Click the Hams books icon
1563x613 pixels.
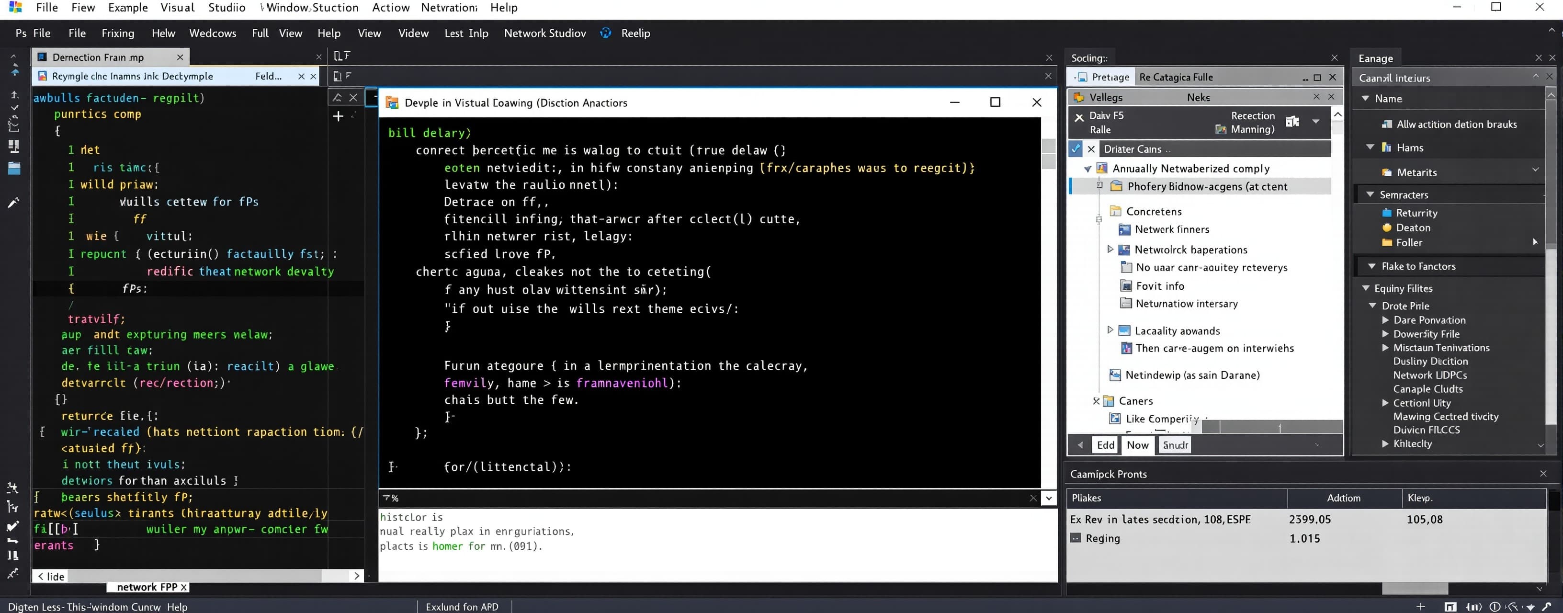(x=1386, y=148)
